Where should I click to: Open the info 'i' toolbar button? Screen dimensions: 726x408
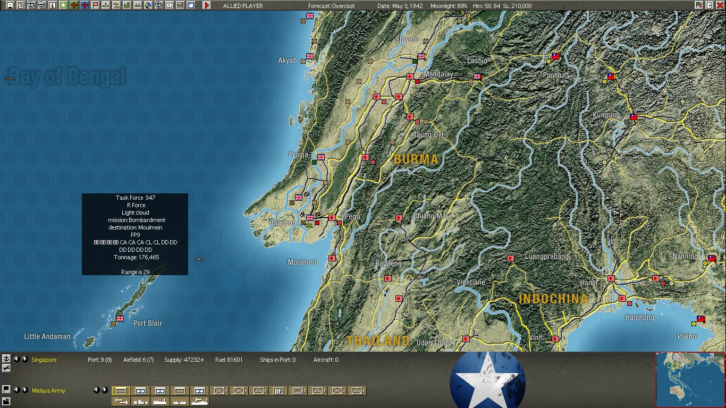53,5
